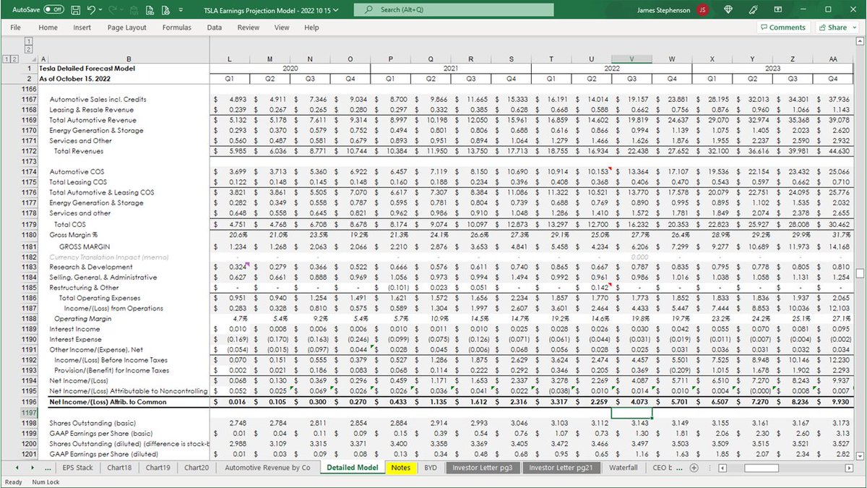Open the Automotive Revenue by Co tab

coord(267,468)
